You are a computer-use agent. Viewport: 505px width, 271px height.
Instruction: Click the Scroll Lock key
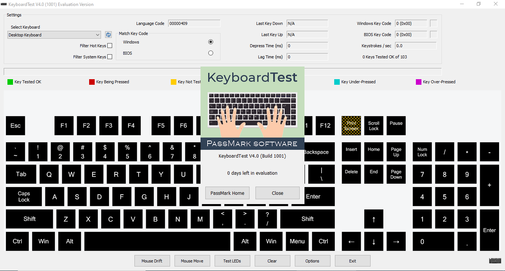pos(374,126)
